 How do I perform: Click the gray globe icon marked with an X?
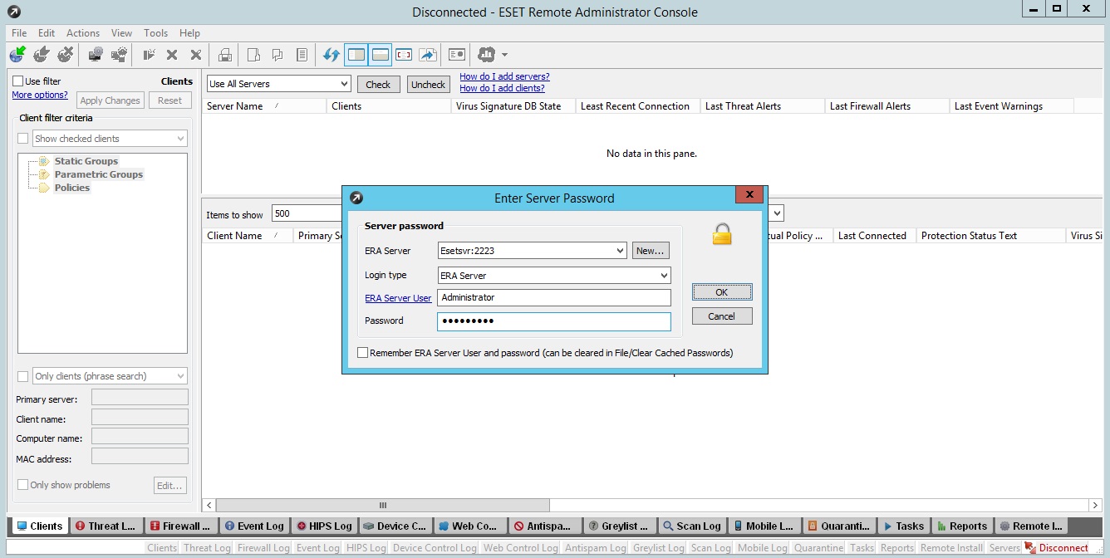[x=66, y=55]
